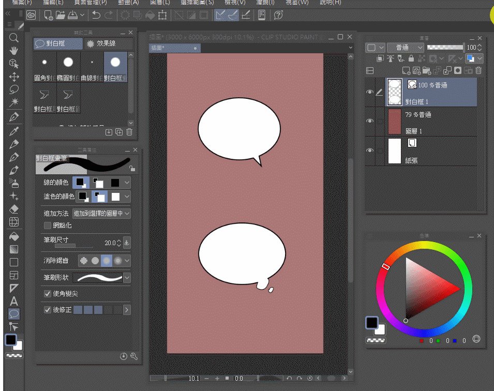
Task: Enable the 網點化 checkbox
Action: click(x=48, y=225)
